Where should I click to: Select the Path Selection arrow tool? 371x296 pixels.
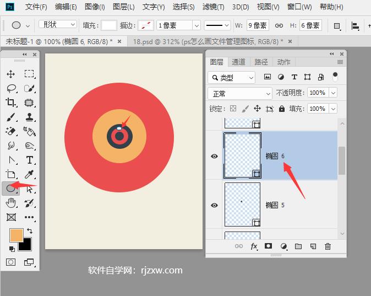click(x=29, y=189)
